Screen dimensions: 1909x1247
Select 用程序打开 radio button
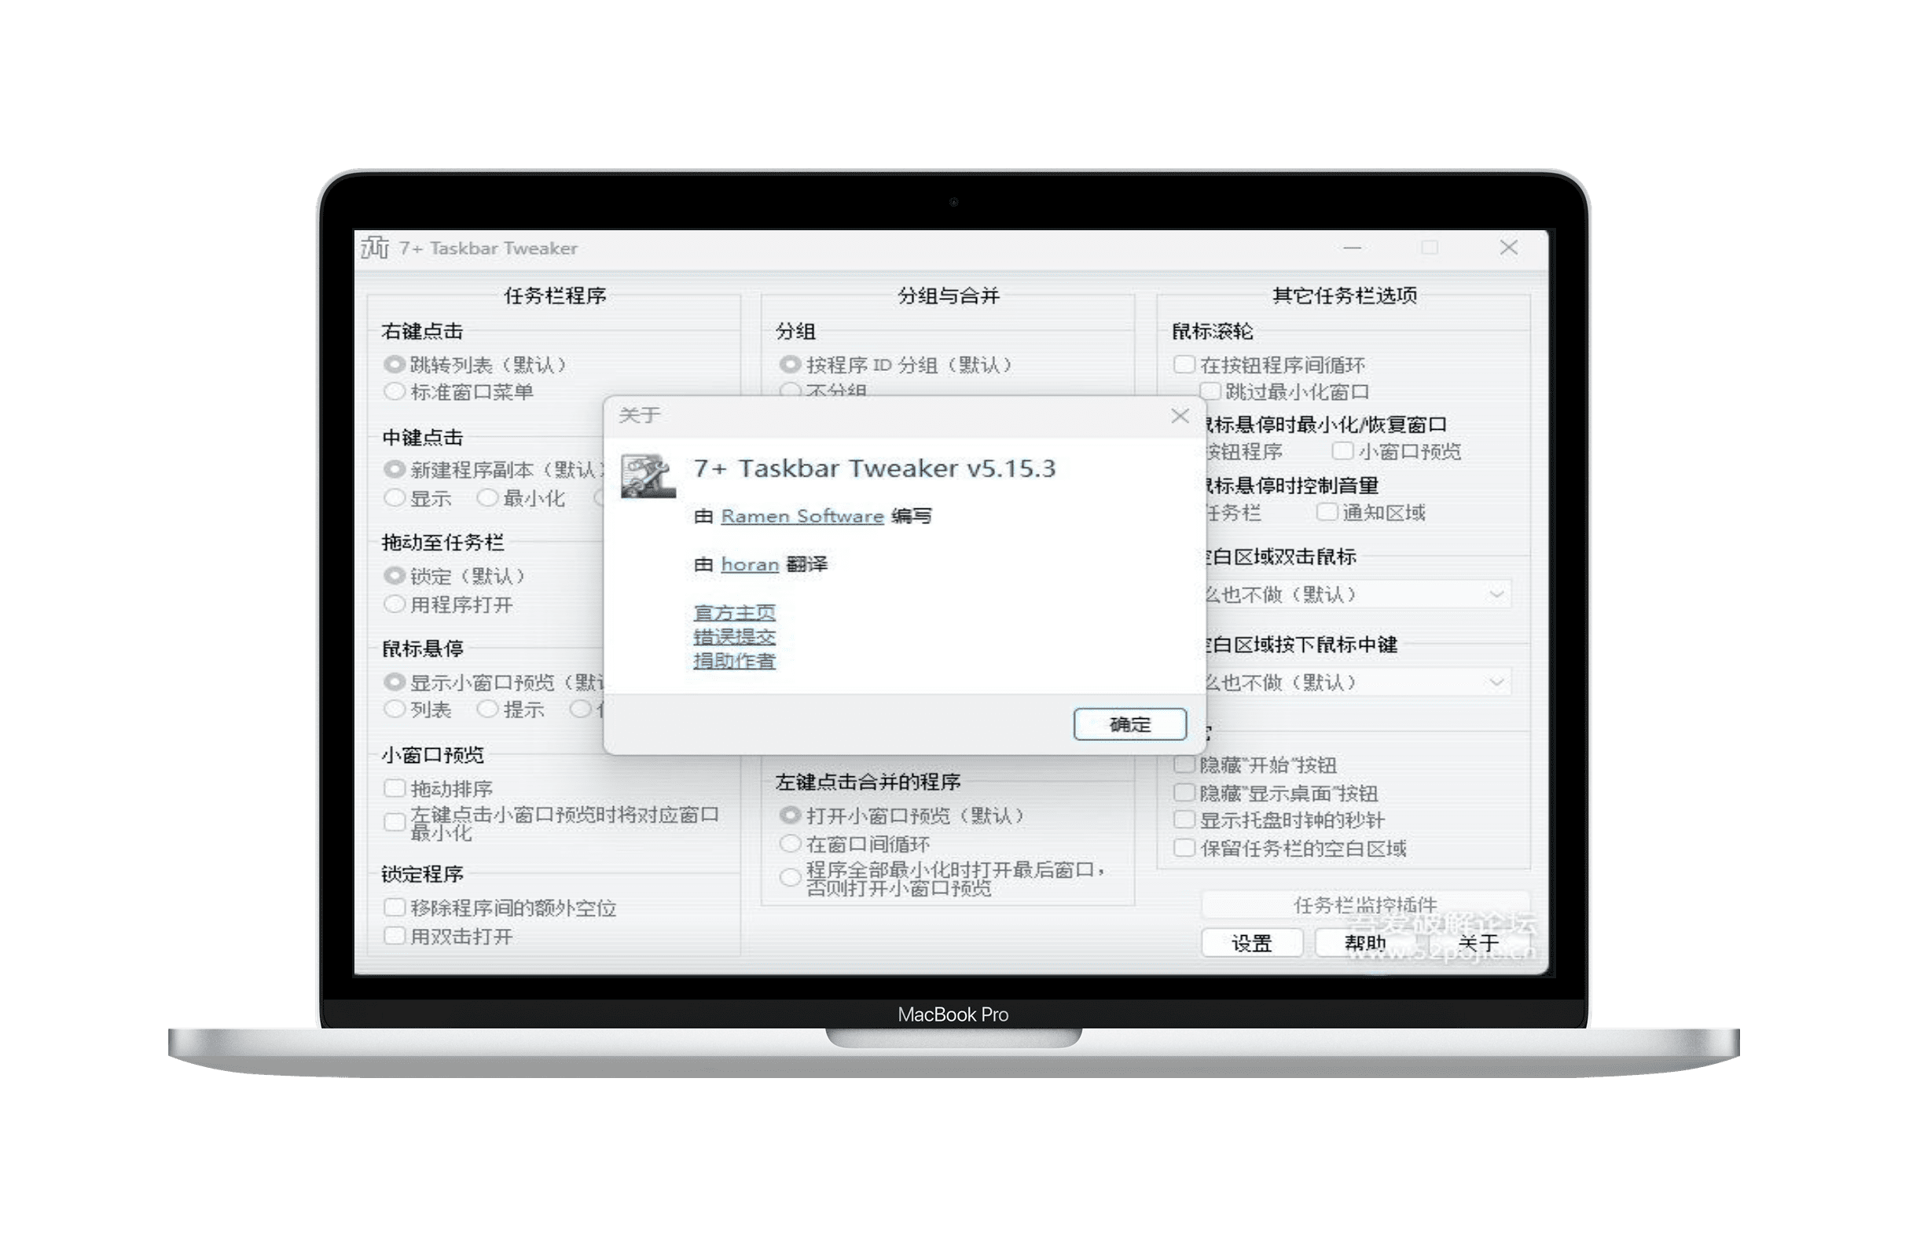pyautogui.click(x=394, y=605)
